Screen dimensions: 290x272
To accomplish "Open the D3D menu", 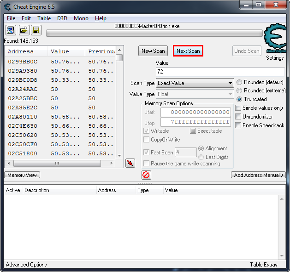I will 62,18.
